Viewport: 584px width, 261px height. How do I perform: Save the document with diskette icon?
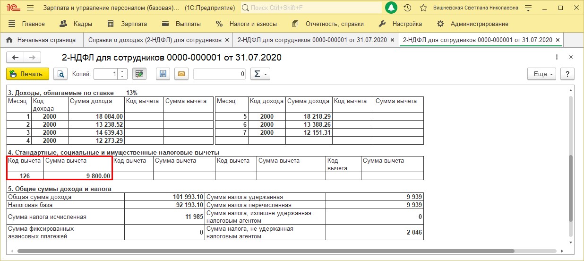(x=163, y=74)
